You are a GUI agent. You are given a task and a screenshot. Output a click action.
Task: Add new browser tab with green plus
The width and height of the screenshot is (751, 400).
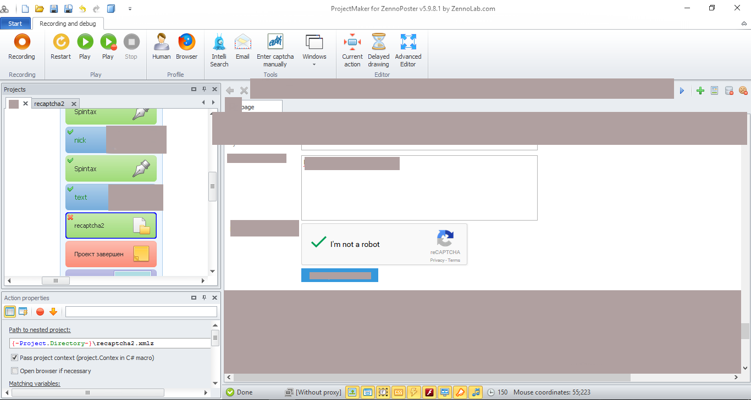700,91
